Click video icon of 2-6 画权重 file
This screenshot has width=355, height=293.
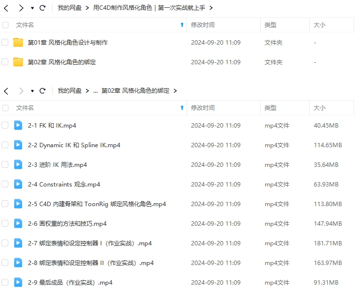18,223
